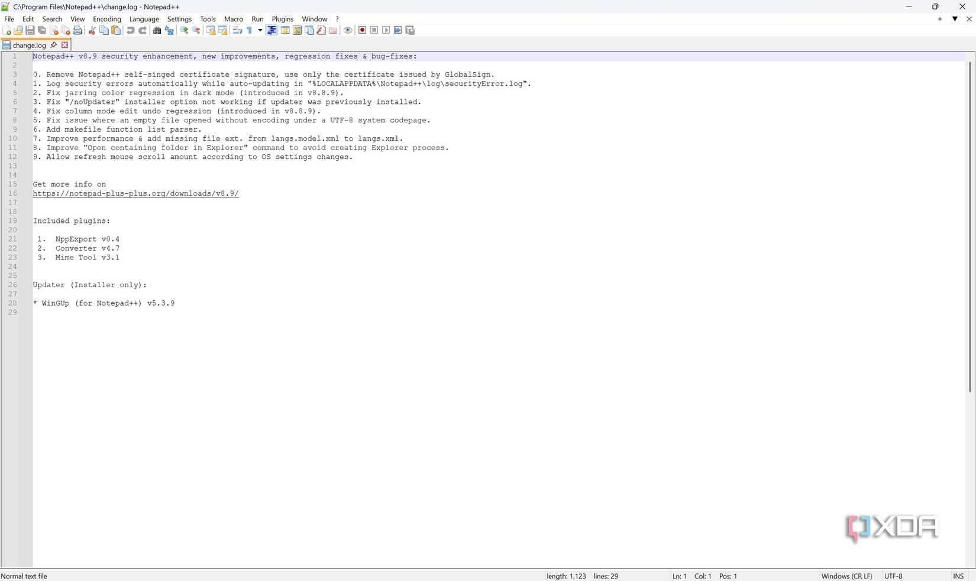Open the Settings menu

coord(179,19)
